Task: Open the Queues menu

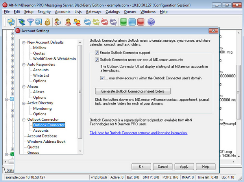Action: pos(130,12)
